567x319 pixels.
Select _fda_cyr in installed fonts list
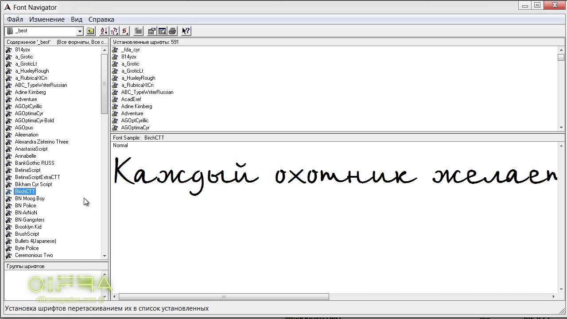click(131, 50)
